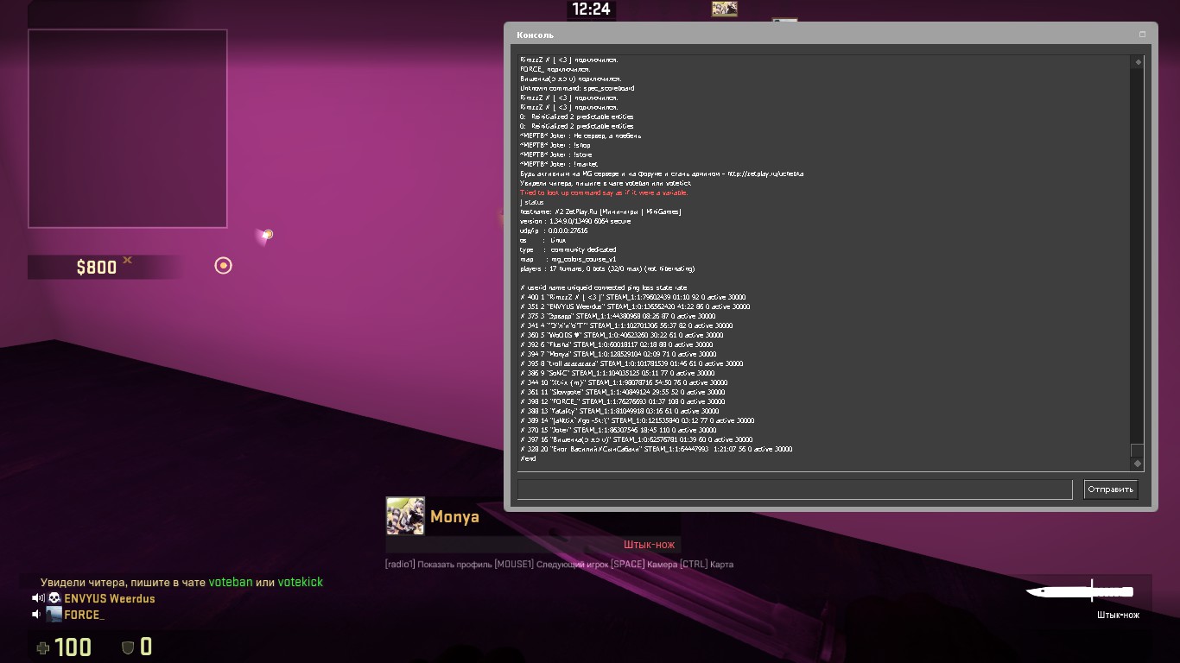Click the console command input field
The height and width of the screenshot is (663, 1180).
794,489
